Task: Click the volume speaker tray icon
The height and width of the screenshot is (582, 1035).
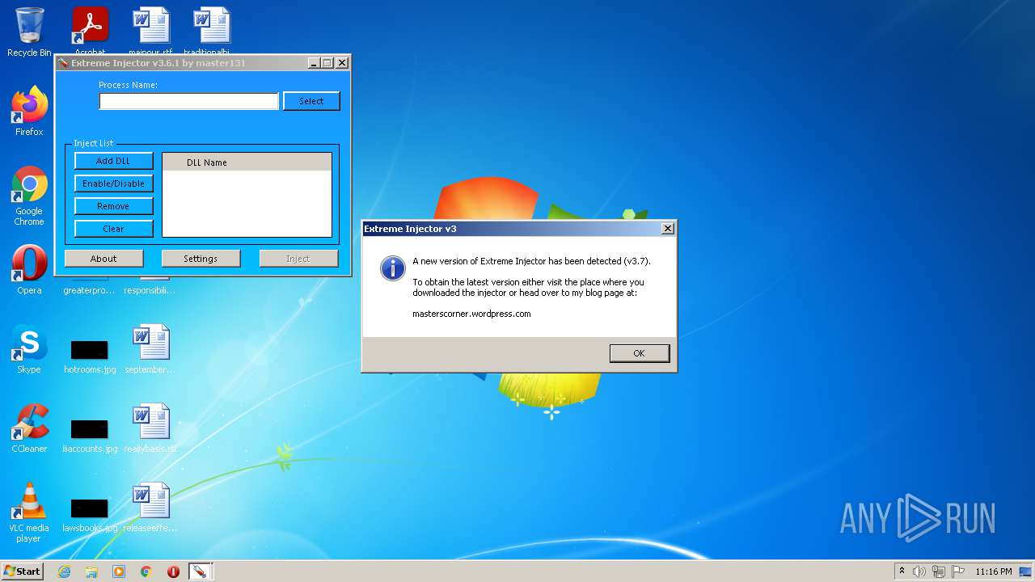Action: point(919,571)
